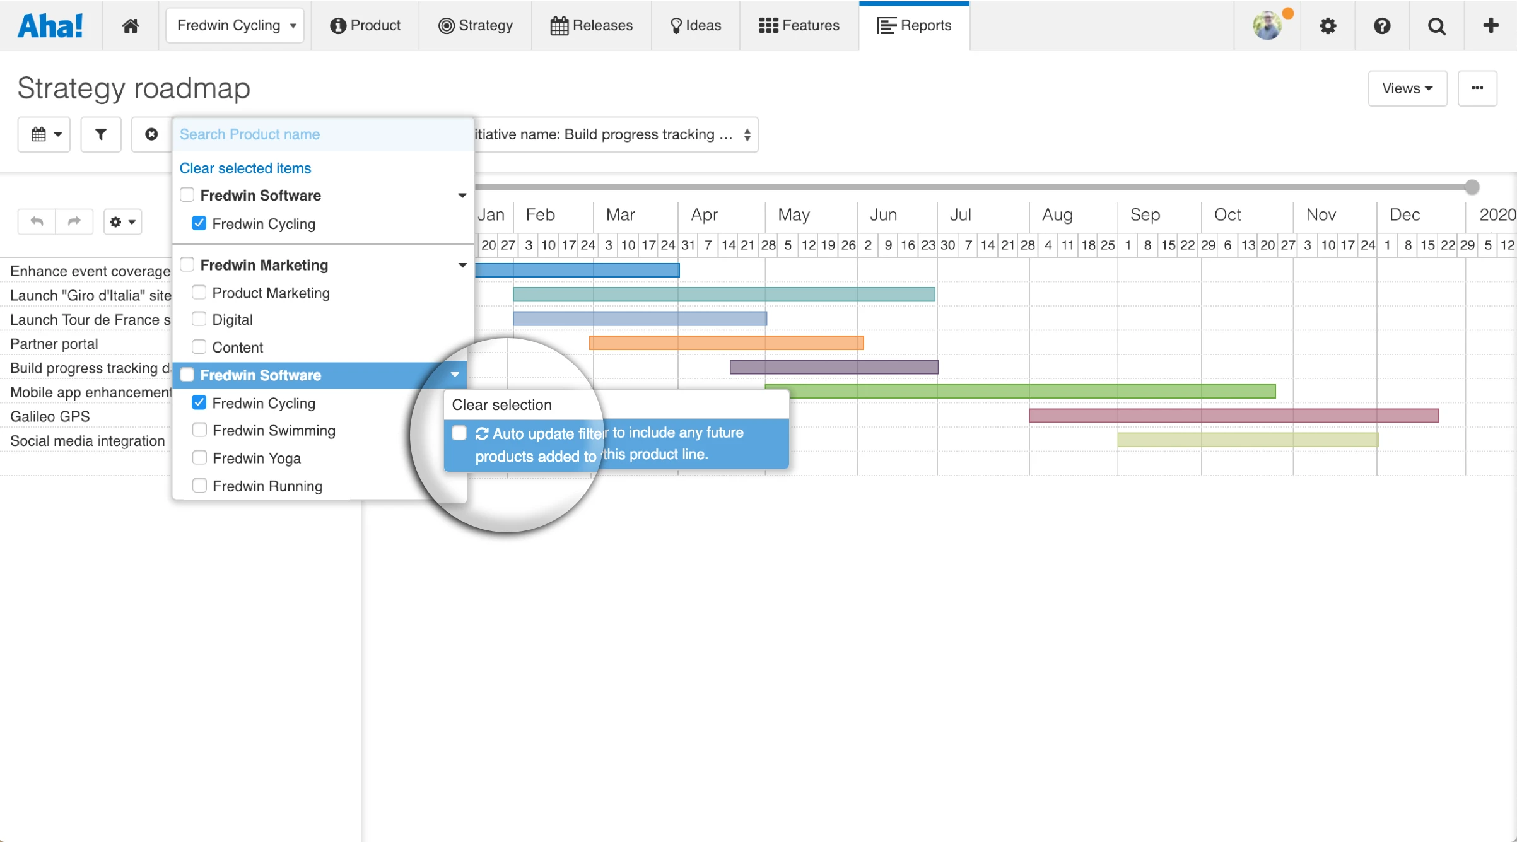Enable Auto update filter checkbox
Screen dimensions: 1517x842
[x=459, y=433]
